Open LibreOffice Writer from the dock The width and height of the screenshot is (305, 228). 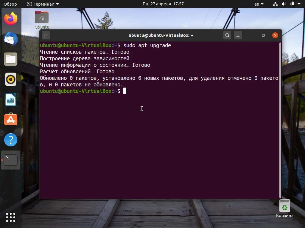(x=11, y=99)
